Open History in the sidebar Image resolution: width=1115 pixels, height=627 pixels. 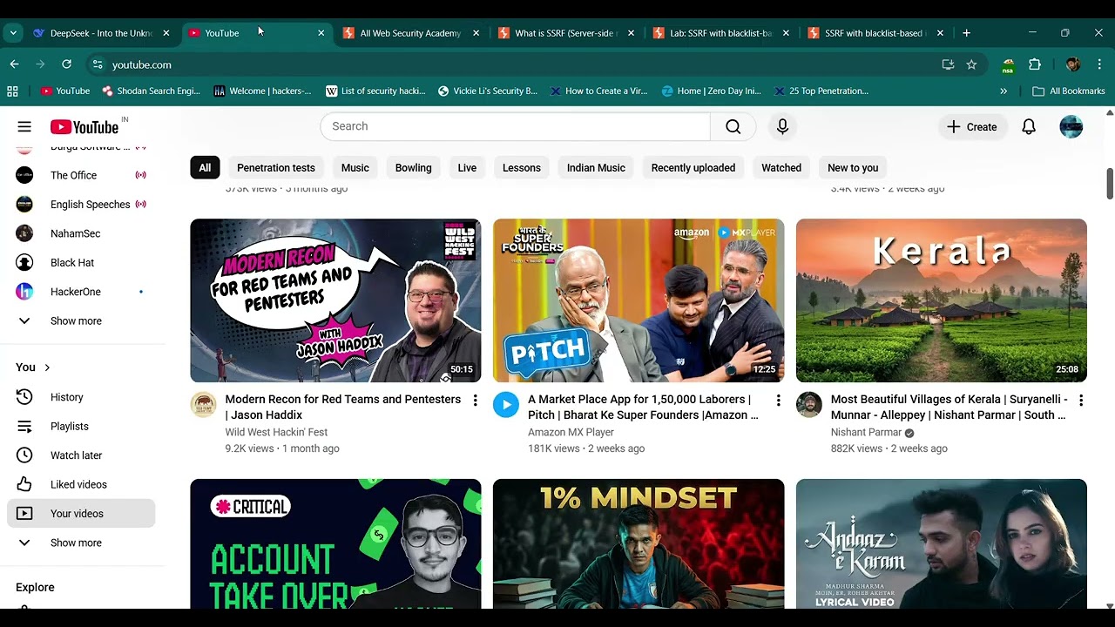pos(81,397)
